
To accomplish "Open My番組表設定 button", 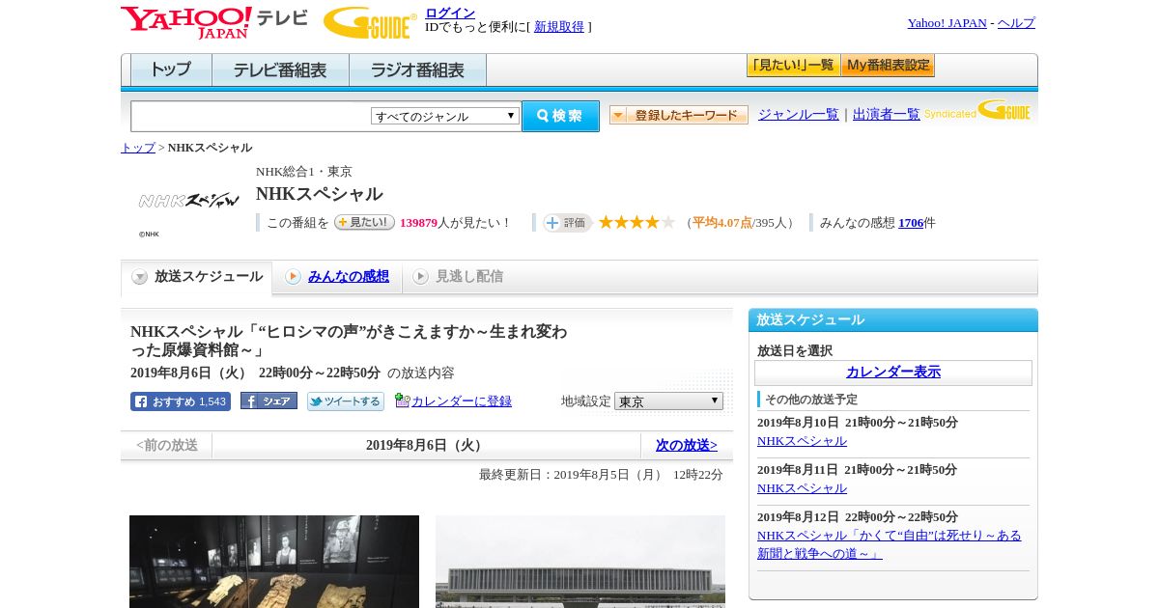I will [888, 66].
